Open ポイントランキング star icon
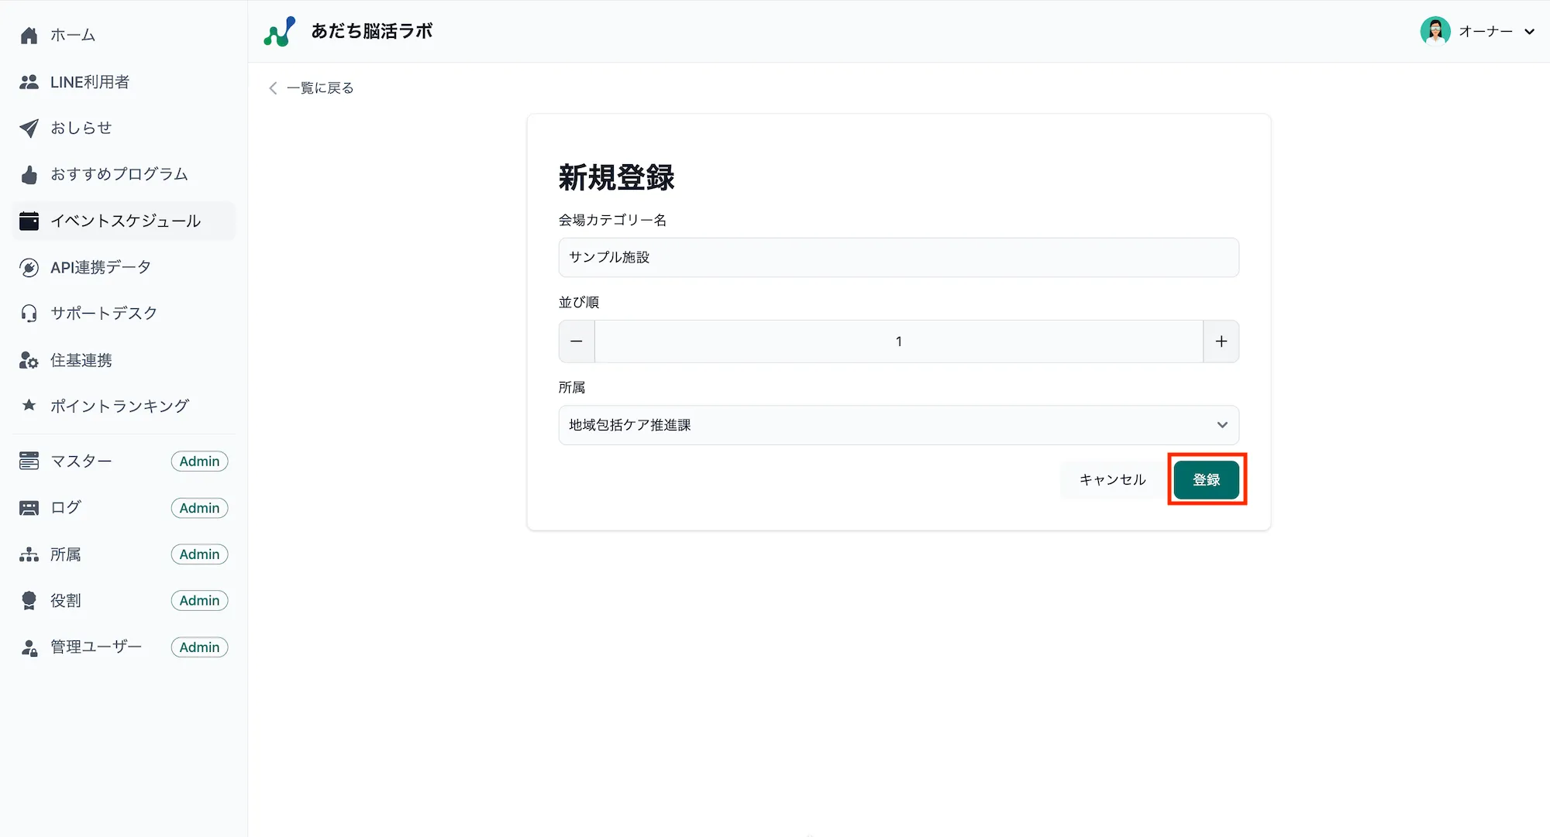Viewport: 1550px width, 837px height. 29,405
